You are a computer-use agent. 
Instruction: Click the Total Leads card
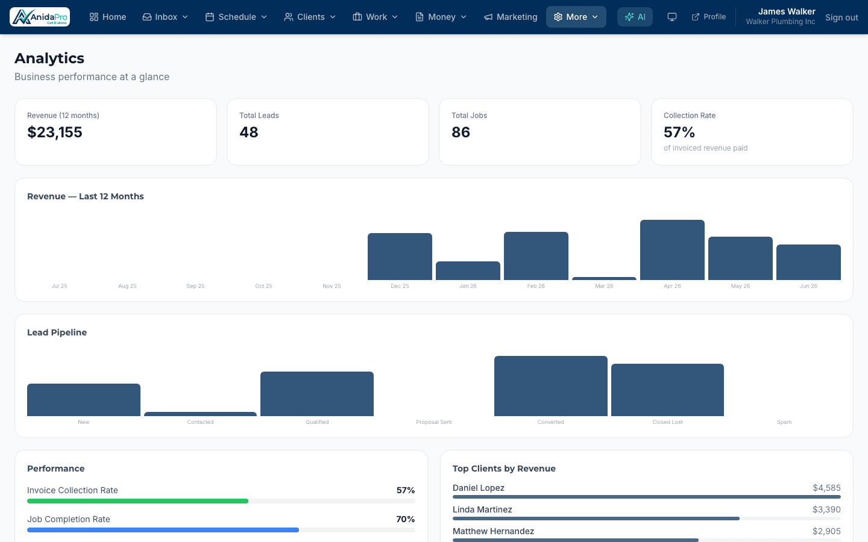coord(328,132)
